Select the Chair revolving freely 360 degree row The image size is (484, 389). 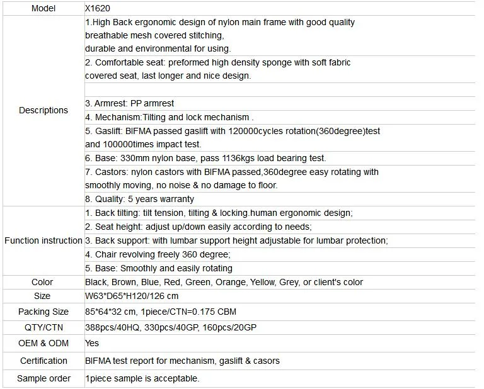158,254
